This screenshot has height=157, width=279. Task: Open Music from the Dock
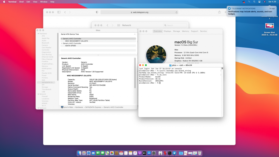pos(135,153)
